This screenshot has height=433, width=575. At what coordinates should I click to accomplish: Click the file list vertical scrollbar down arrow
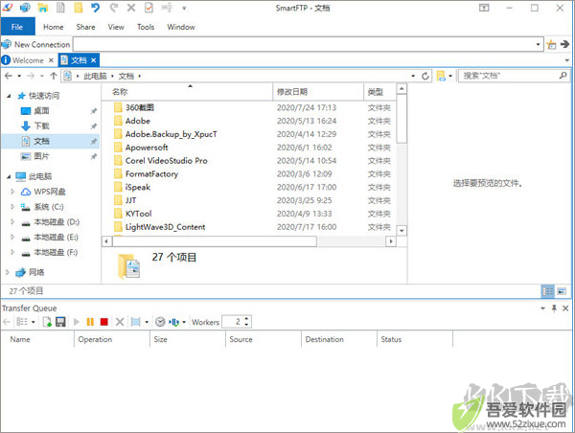point(402,231)
